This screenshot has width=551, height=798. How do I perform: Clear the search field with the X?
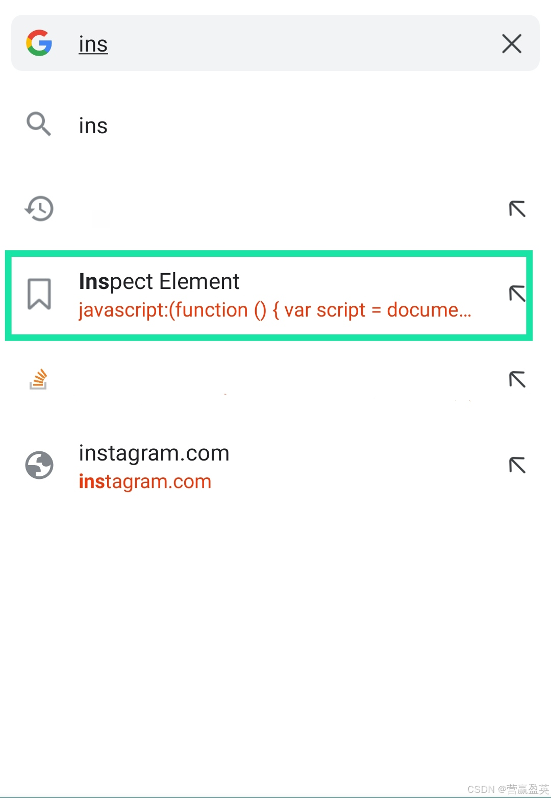pos(511,43)
